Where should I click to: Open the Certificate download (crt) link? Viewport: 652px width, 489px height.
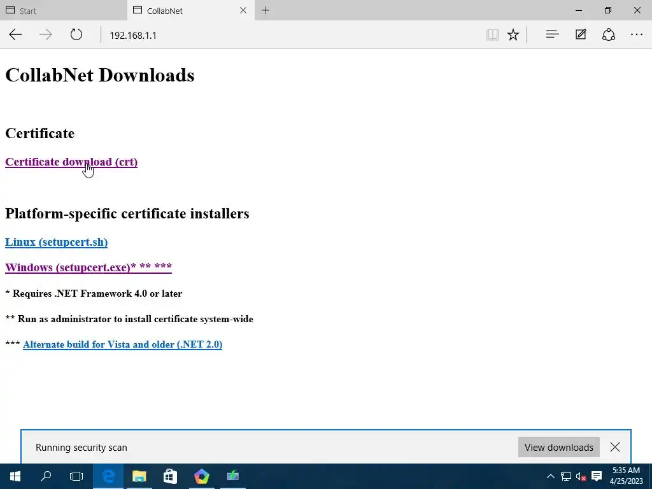(x=71, y=162)
